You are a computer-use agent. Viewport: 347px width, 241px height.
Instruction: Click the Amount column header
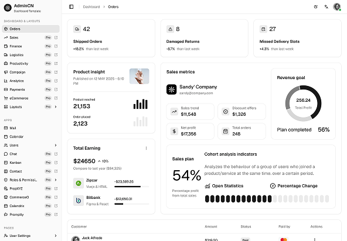(211, 226)
